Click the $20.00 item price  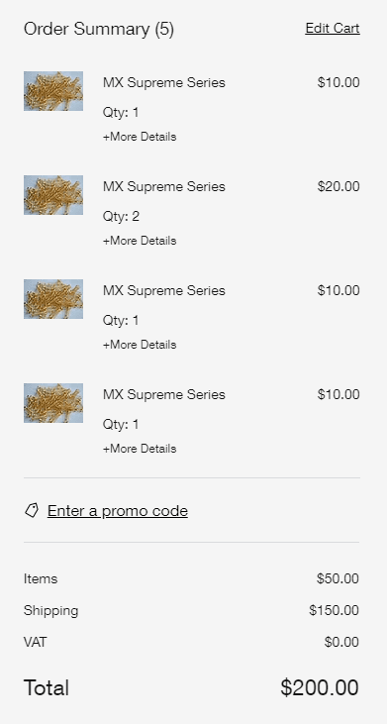point(339,186)
